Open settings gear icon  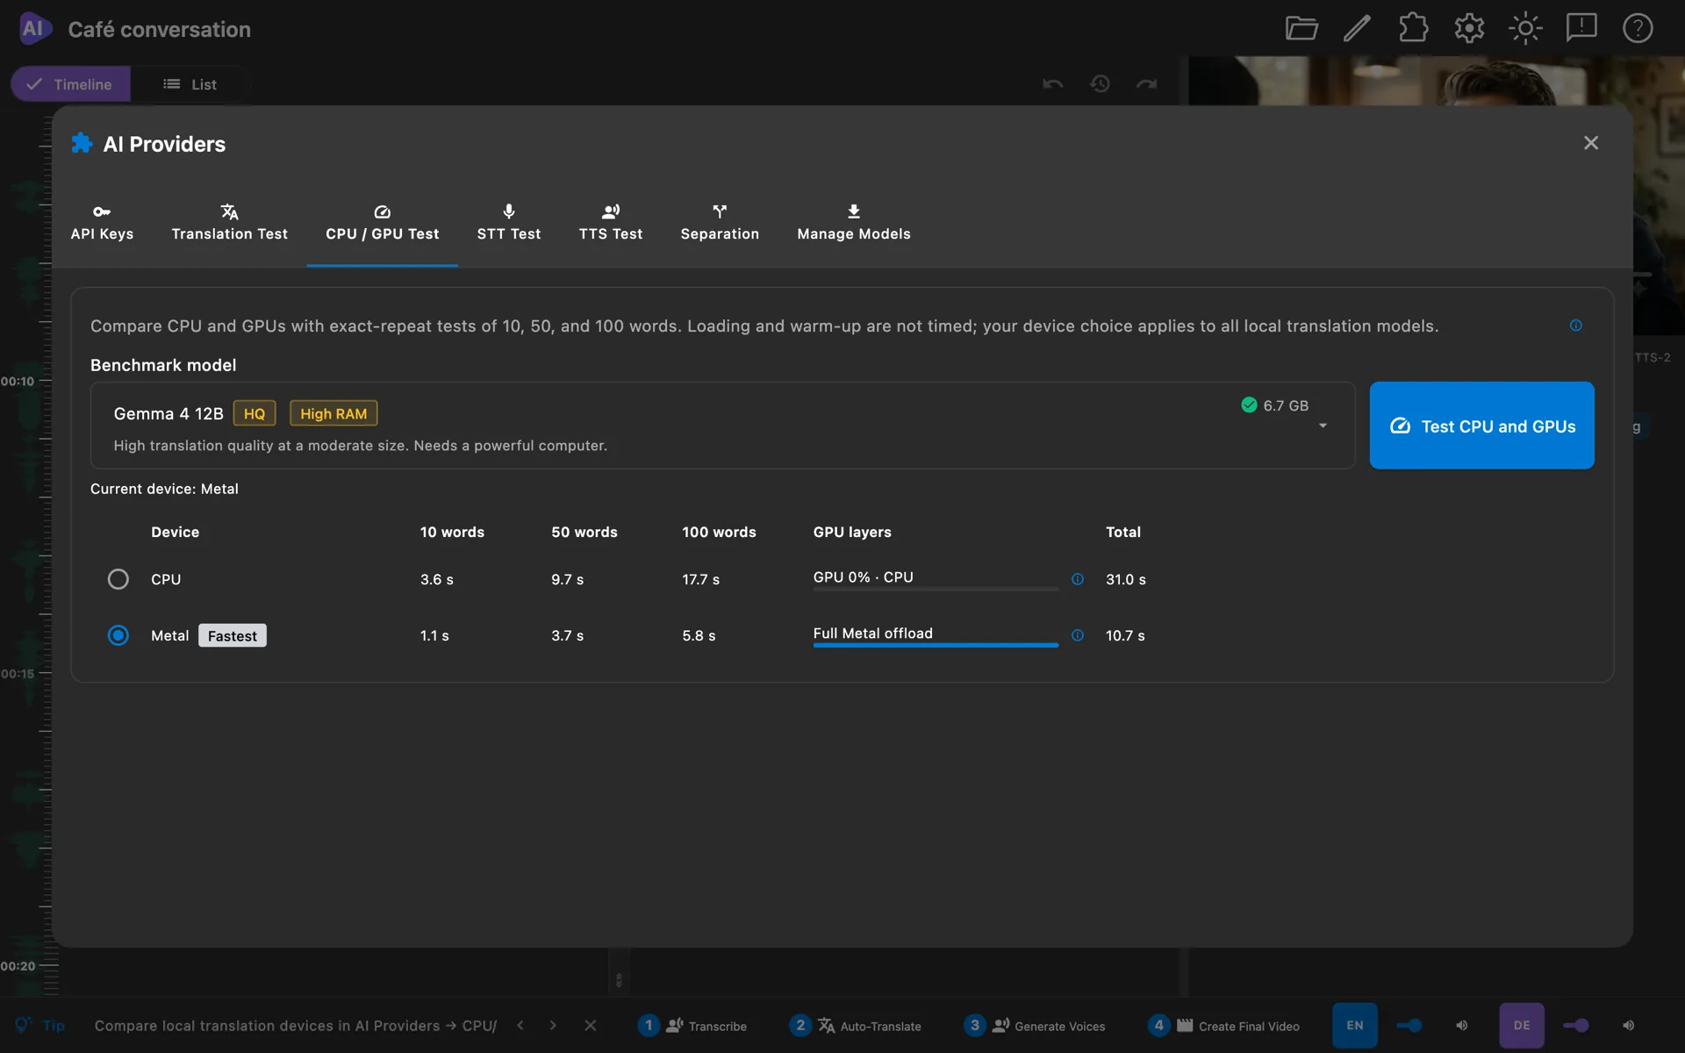point(1469,29)
